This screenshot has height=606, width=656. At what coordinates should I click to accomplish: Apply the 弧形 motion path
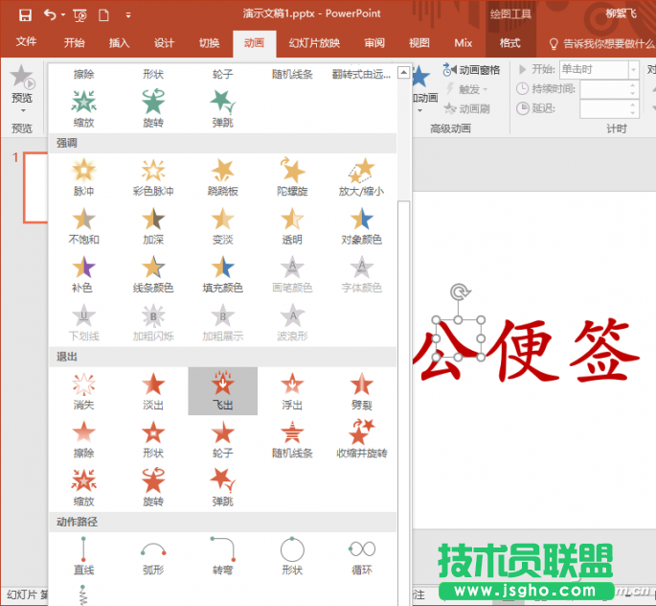[153, 556]
